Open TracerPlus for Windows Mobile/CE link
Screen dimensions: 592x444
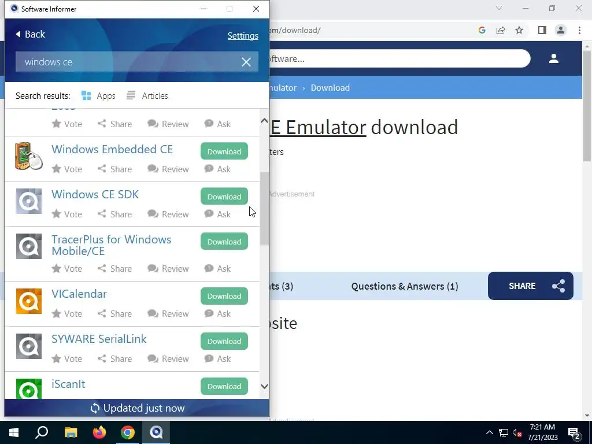112,245
